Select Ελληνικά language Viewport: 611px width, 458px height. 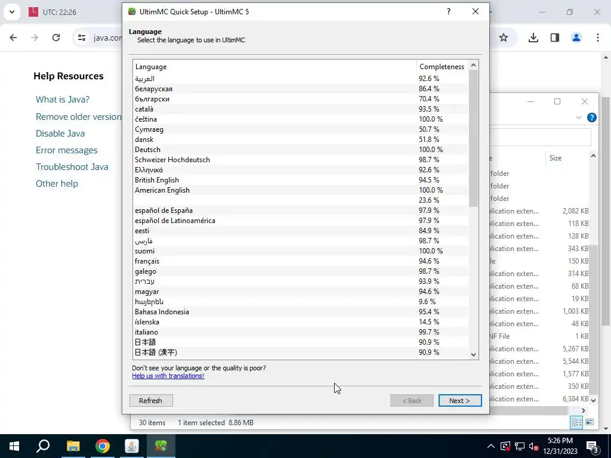301,170
